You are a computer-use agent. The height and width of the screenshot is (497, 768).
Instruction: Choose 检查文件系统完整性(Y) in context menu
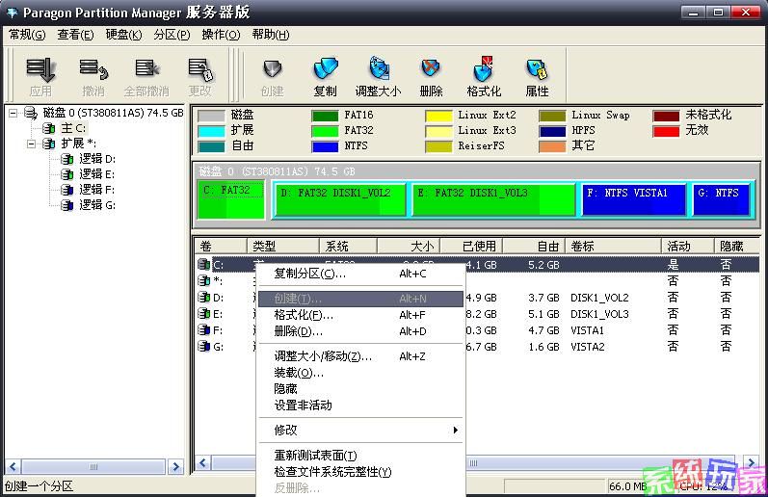pyautogui.click(x=360, y=472)
